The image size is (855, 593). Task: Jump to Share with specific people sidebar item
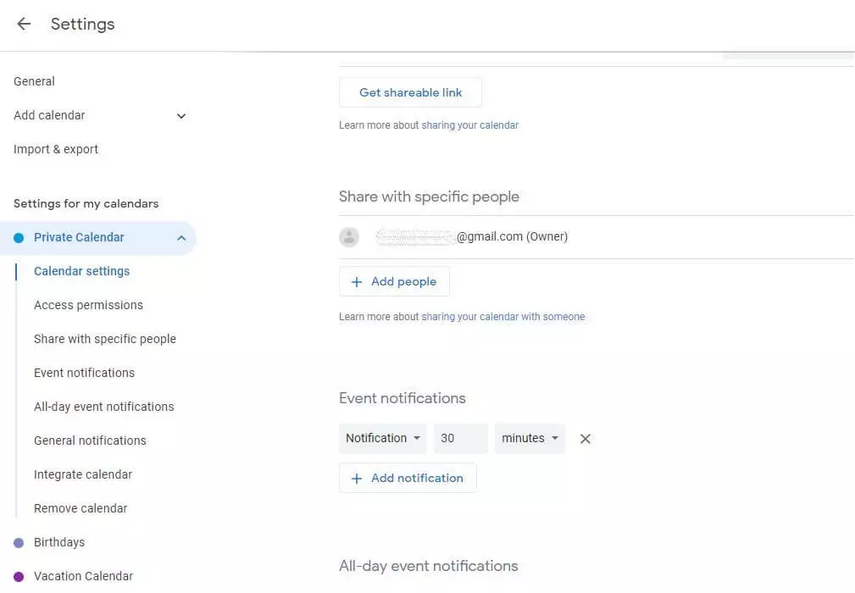tap(105, 339)
